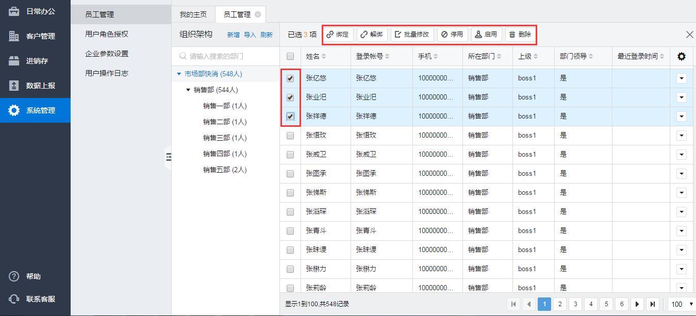Click the 新增 link in 组织架构
Image resolution: width=696 pixels, height=316 pixels.
coord(233,35)
